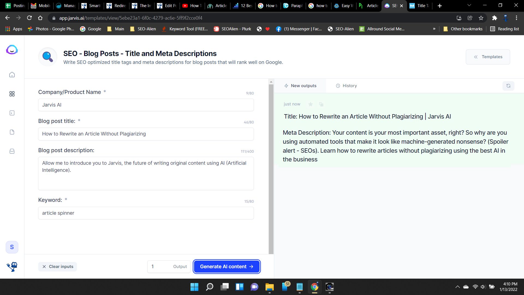Click the Generate AI content button
The image size is (524, 295).
pos(227,267)
